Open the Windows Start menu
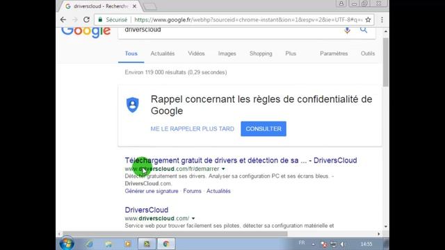 [x=67, y=244]
